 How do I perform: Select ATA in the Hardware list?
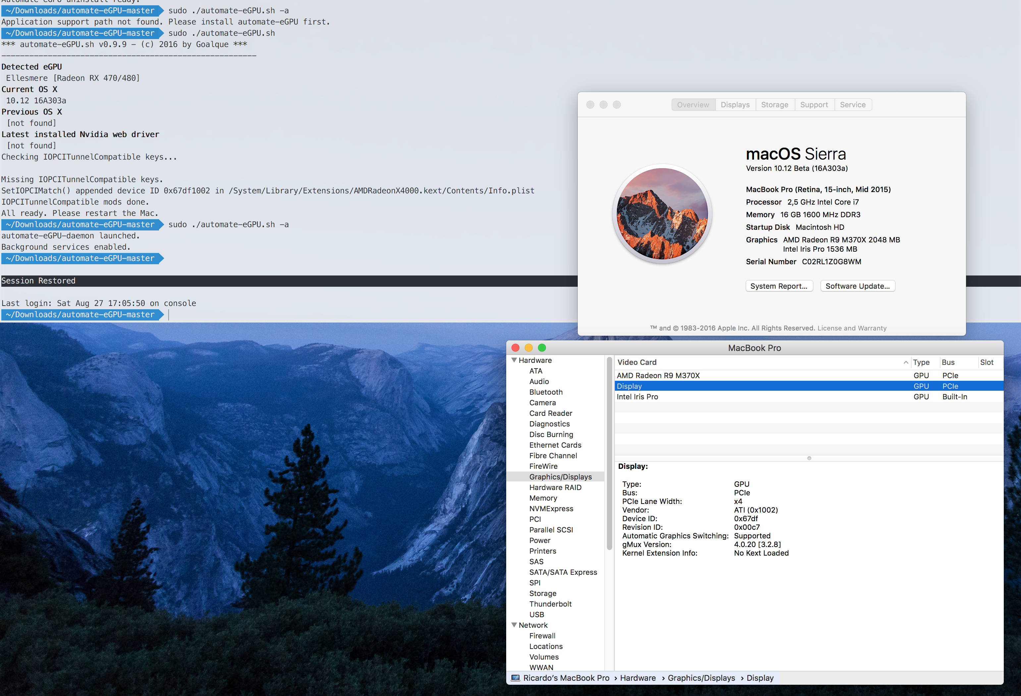(536, 371)
